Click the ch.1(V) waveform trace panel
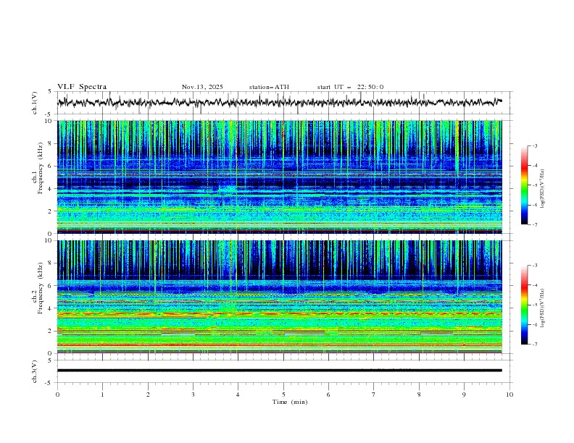The height and width of the screenshot is (443, 574). pyautogui.click(x=283, y=103)
